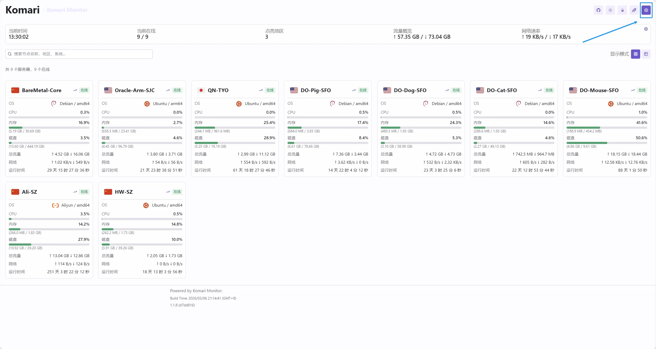Open the DO-Pig-SFO server name link
Viewport: 656px width, 349px height.
316,90
